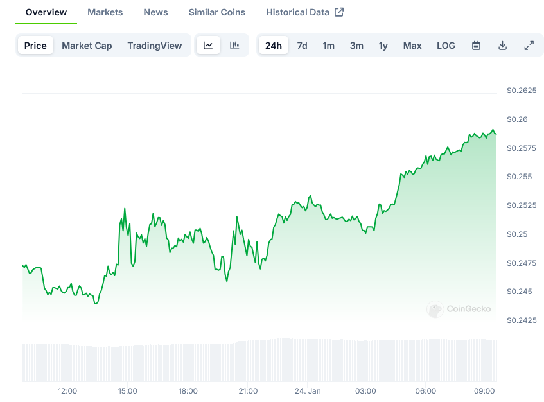Switch chart to TradingView mode
The image size is (544, 402).
point(154,46)
